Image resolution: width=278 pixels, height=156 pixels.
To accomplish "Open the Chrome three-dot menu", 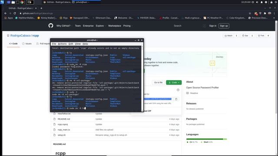I will point(274,13).
